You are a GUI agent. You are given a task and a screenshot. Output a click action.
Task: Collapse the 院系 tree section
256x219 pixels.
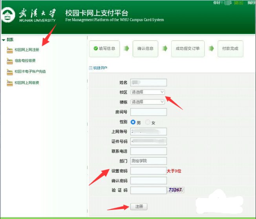click(4, 40)
